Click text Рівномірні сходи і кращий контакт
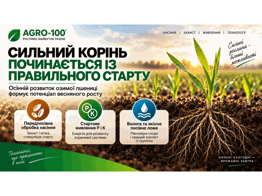The width and height of the screenshot is (262, 196). (x=144, y=135)
